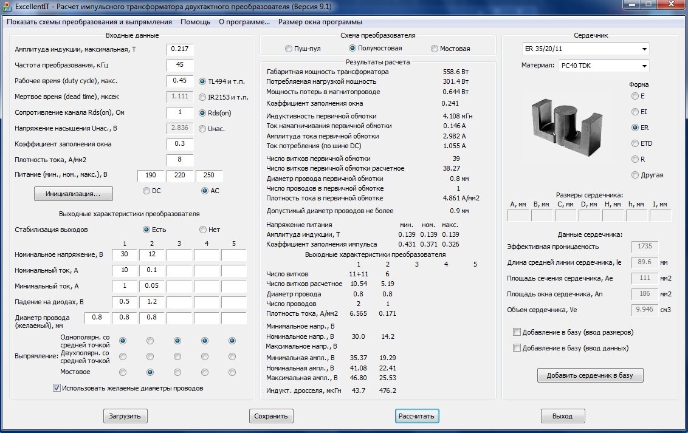This screenshot has height=433, width=688.
Task: Set output stabilization to Нет
Action: point(209,230)
